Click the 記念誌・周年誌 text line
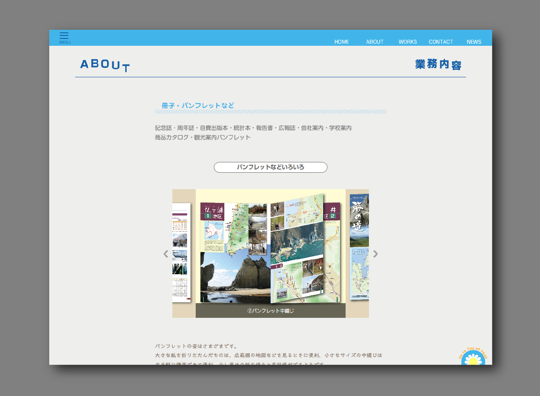The width and height of the screenshot is (540, 396). coord(253,128)
